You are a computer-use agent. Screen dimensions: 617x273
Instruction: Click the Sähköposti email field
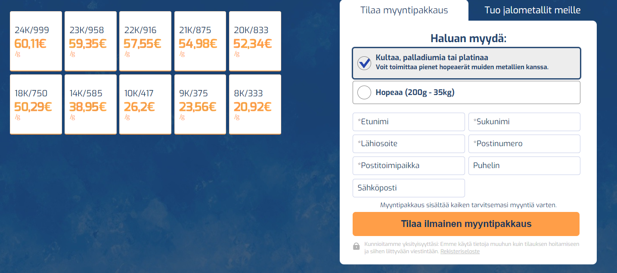pyautogui.click(x=409, y=188)
